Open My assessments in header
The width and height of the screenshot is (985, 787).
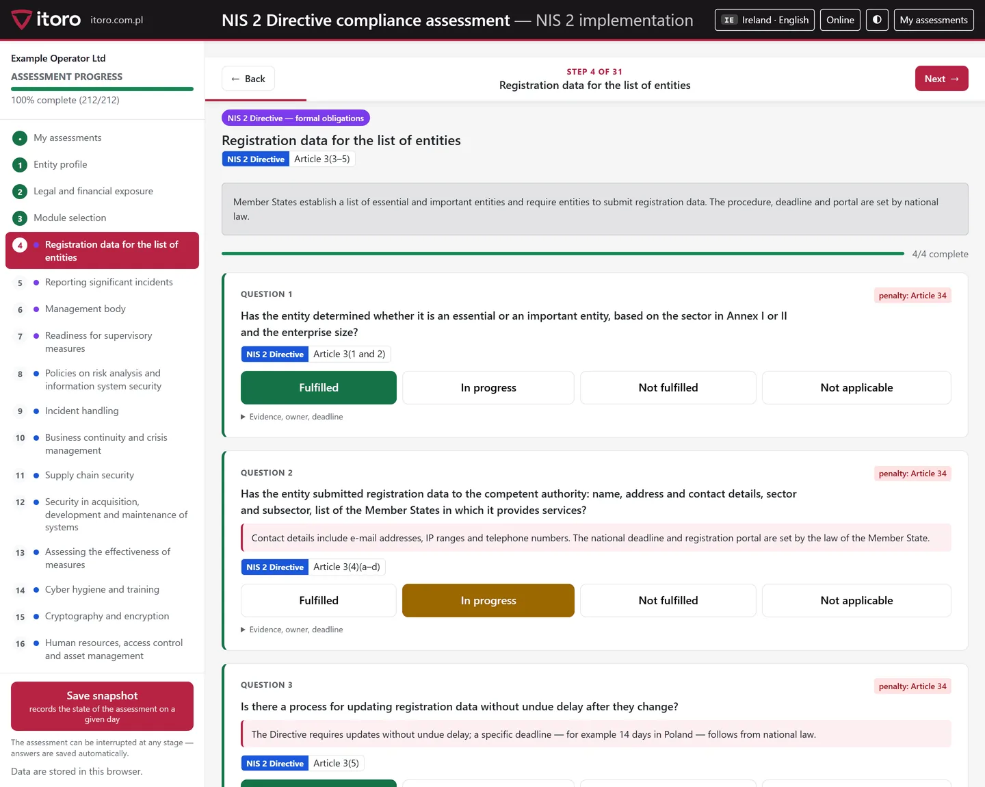click(934, 20)
